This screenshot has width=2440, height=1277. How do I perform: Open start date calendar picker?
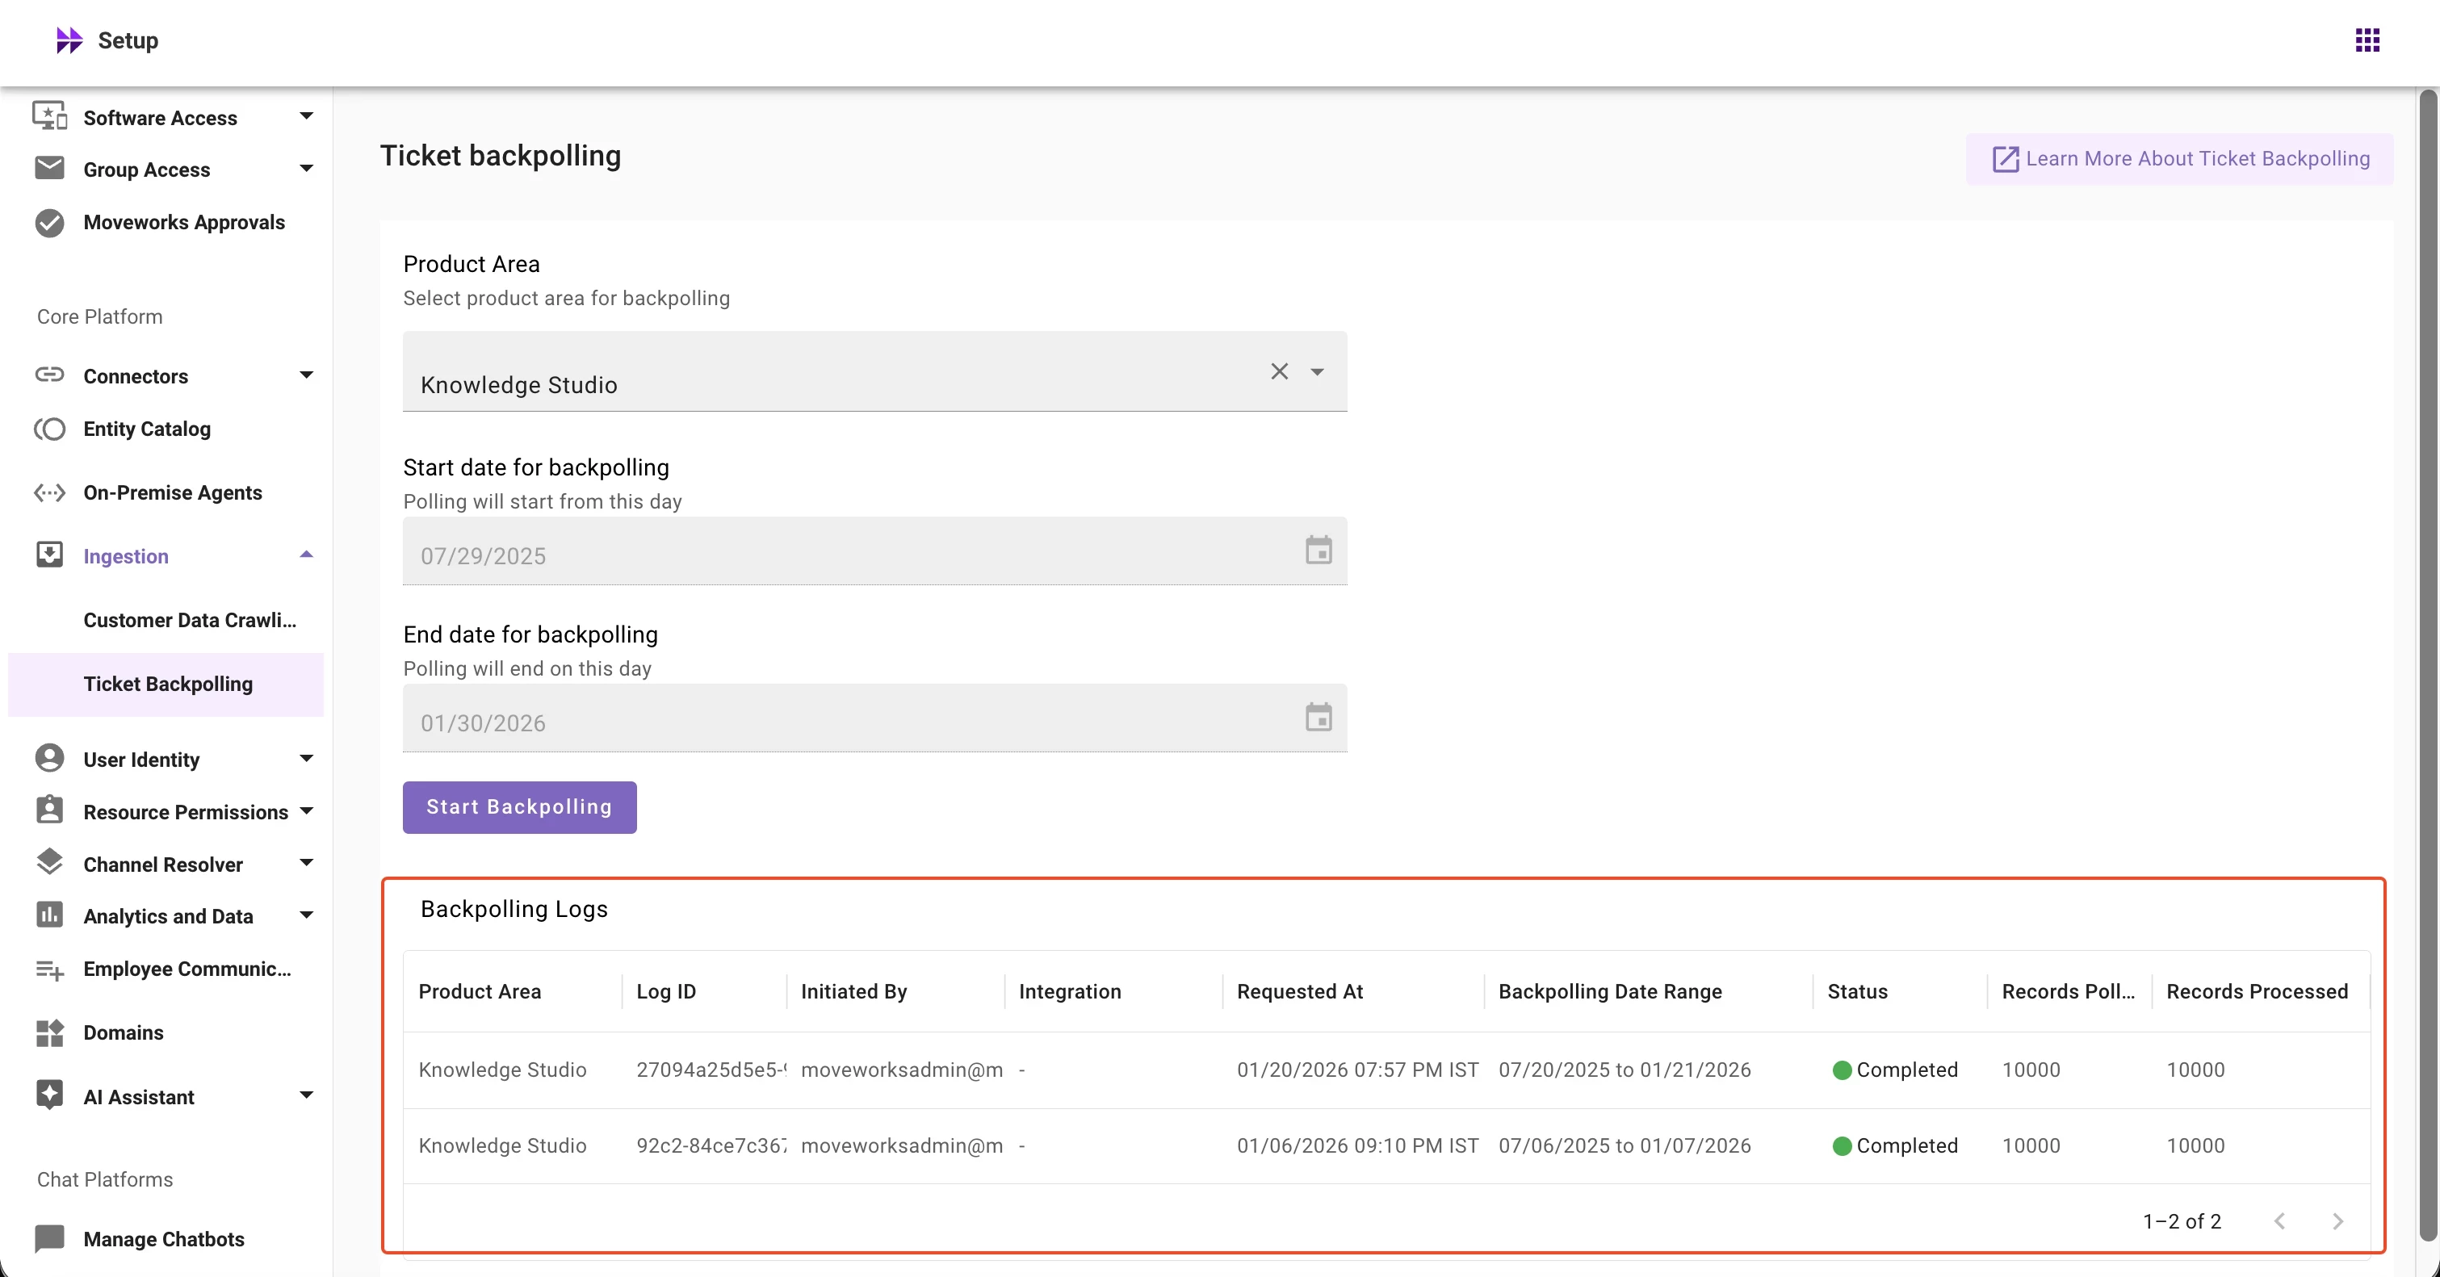tap(1318, 550)
